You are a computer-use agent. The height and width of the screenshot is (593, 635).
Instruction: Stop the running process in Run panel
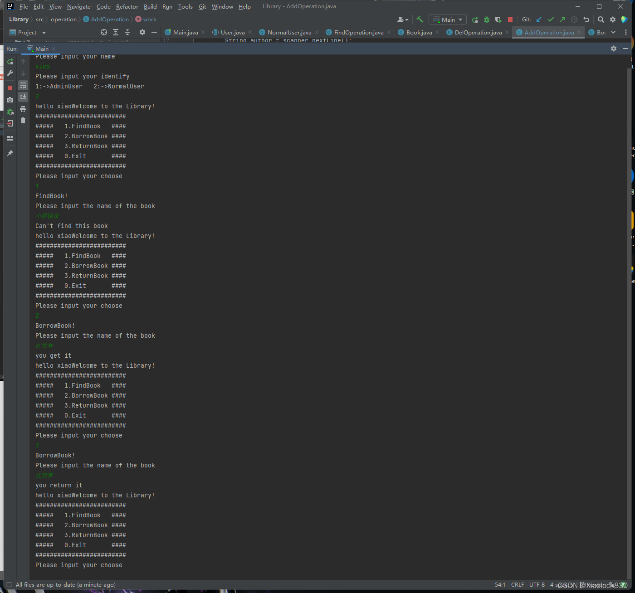tap(10, 88)
